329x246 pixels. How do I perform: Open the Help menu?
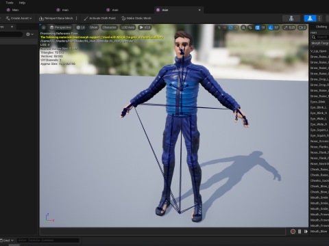(22, 3)
